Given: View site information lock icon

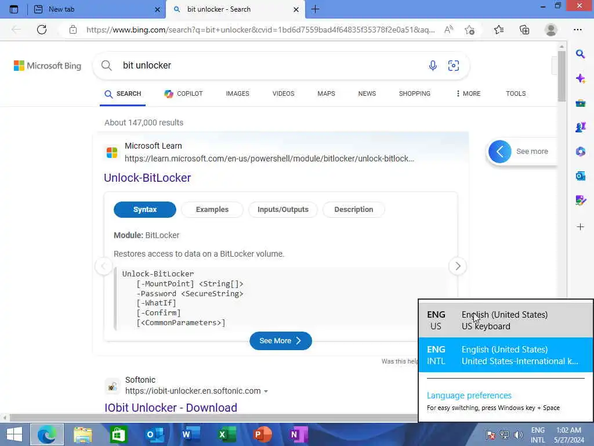Looking at the screenshot, I should (73, 30).
